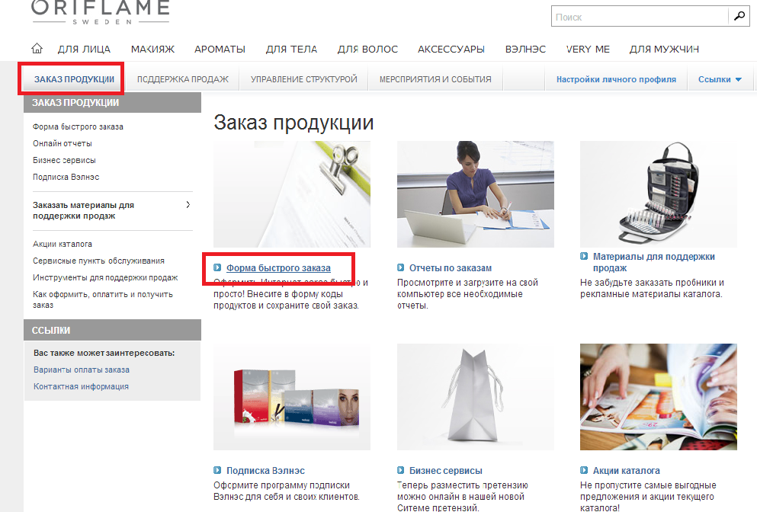Click sidebar Форма быстрого заказа
This screenshot has width=757, height=512.
78,126
